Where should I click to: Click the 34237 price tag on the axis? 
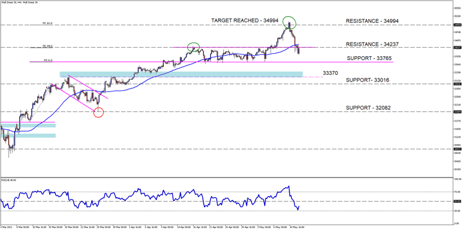click(x=458, y=48)
